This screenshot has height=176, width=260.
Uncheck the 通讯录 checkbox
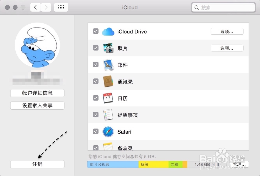point(96,81)
